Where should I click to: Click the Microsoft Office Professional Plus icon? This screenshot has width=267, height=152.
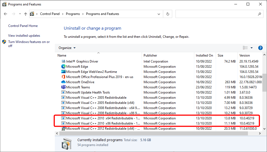(x=63, y=77)
